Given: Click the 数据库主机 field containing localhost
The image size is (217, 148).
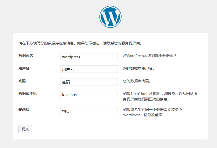Looking at the screenshot, I should (89, 94).
